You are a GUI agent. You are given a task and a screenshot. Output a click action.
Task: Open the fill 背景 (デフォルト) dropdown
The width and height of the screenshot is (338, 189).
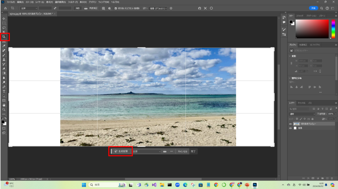point(158,8)
